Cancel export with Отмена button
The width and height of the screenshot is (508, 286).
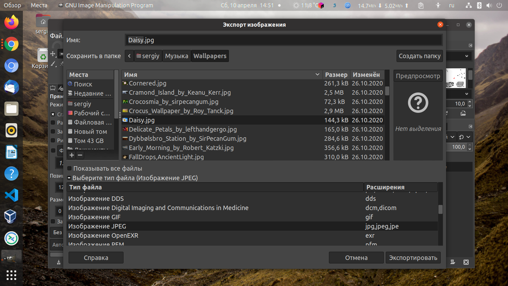356,258
